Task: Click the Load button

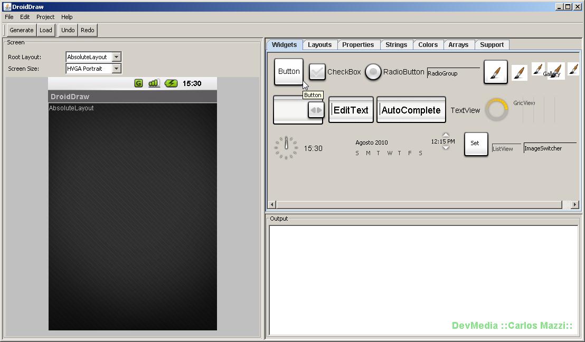Action: click(46, 30)
